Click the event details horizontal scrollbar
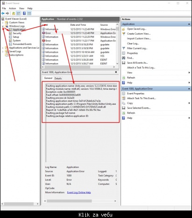This screenshot has width=192, height=218. pos(69,201)
